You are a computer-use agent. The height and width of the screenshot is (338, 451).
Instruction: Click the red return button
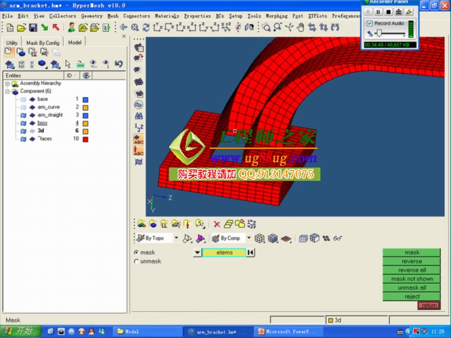pos(428,305)
